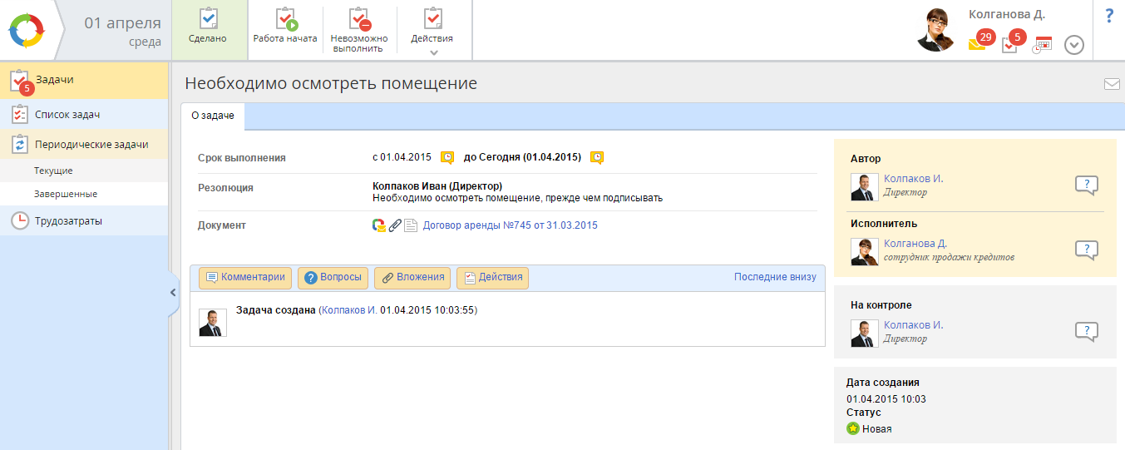1125x450 pixels.
Task: Open tasks icon with 5 badge in header
Action: [x=1010, y=44]
